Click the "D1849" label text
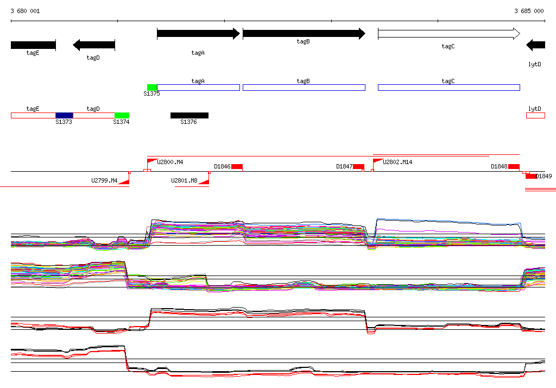556x388 pixels. 544,176
